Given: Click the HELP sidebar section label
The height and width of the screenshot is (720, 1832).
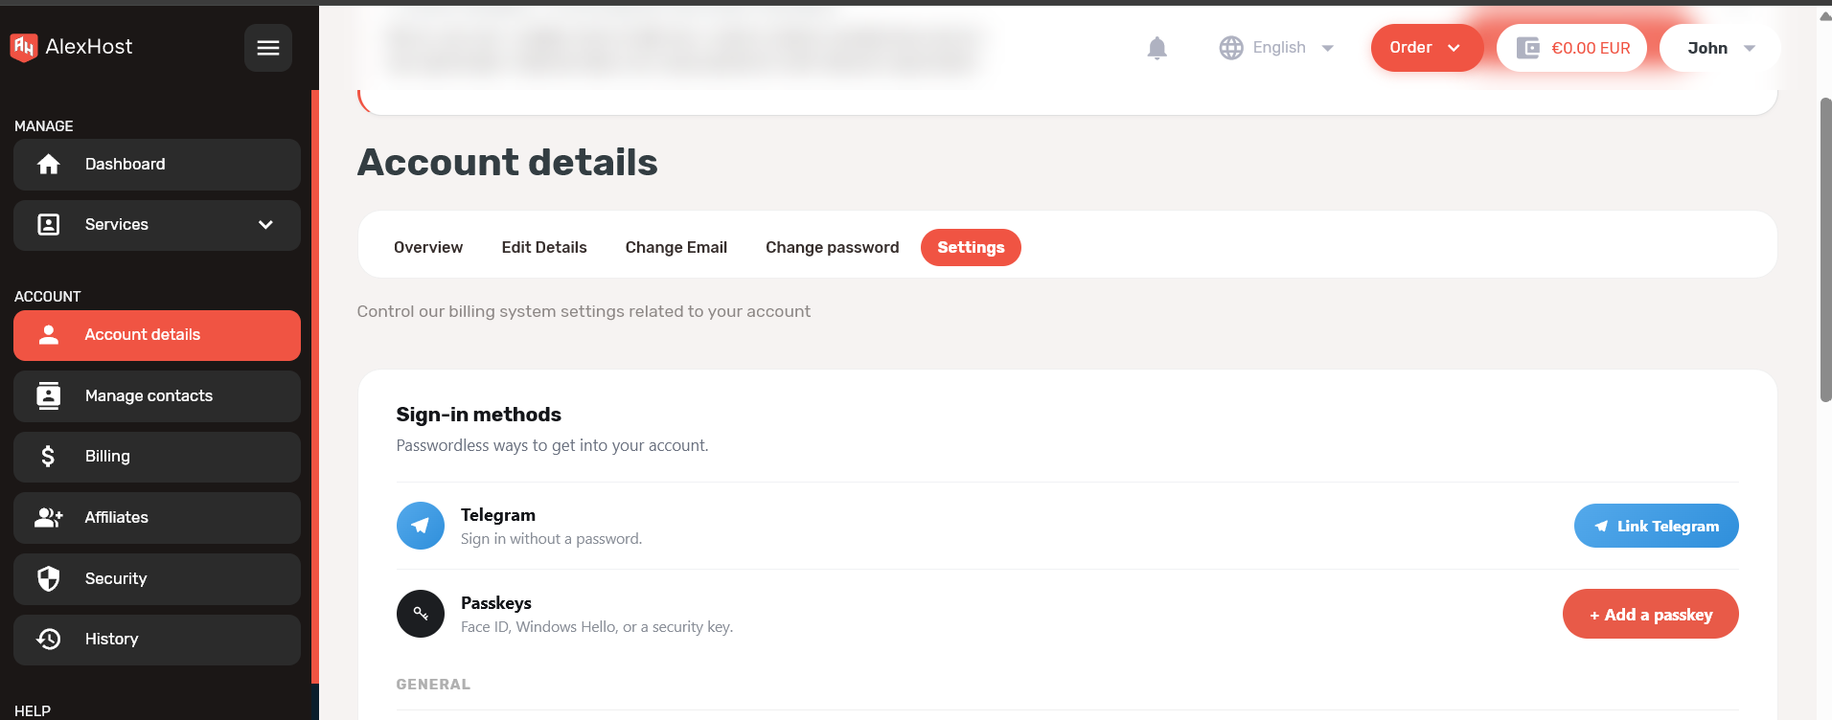Looking at the screenshot, I should [33, 710].
